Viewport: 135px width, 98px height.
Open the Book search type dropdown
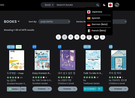point(48,5)
